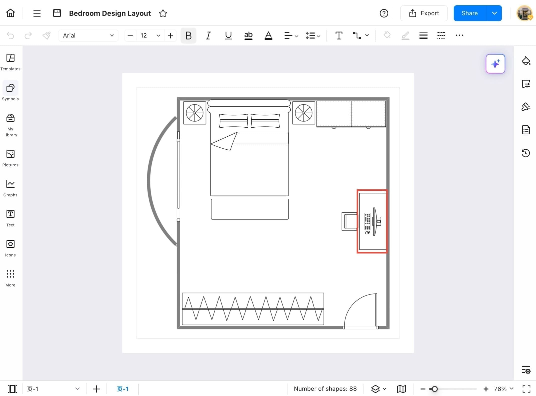Toggle bold formatting

[x=188, y=36]
